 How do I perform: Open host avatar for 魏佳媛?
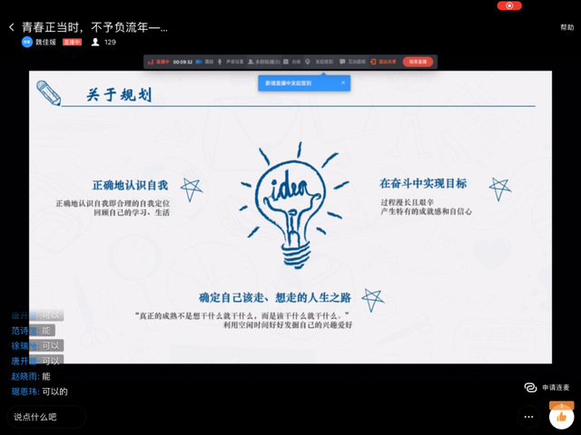coord(26,42)
